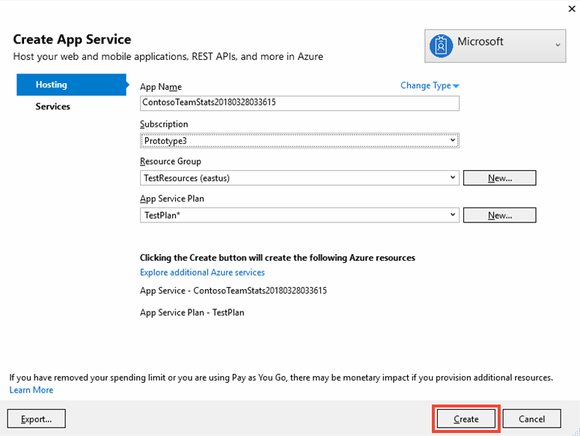Open Explore additional Azure services link

[x=202, y=273]
